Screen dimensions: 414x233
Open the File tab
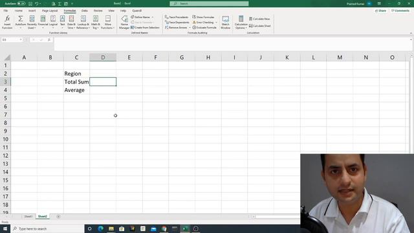pos(6,10)
